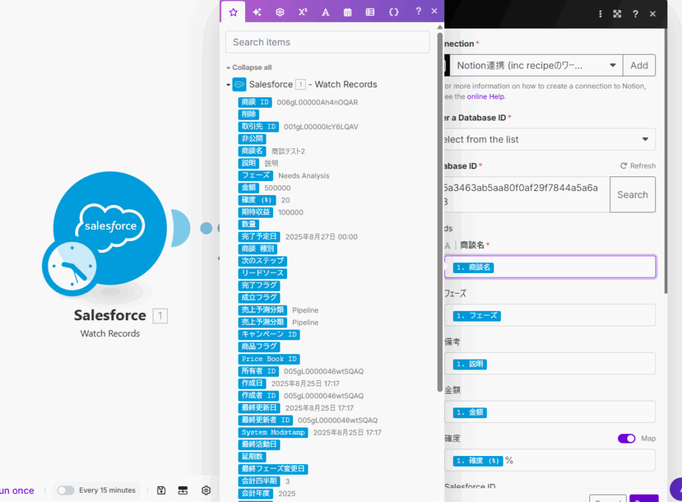Insert the 作成日 item pill
The image size is (682, 502).
[252, 383]
